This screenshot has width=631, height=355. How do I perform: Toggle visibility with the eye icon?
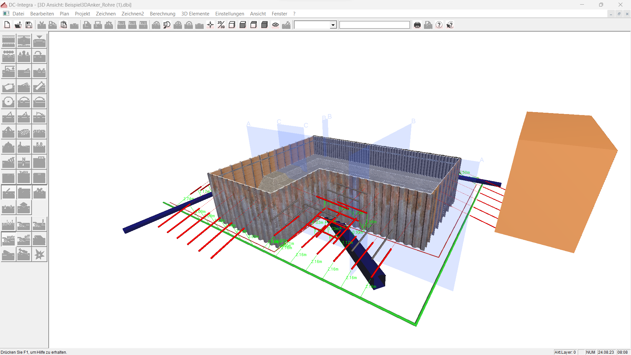pos(275,25)
